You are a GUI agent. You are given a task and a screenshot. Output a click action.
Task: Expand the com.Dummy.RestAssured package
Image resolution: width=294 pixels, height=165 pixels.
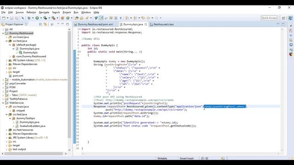(10, 56)
